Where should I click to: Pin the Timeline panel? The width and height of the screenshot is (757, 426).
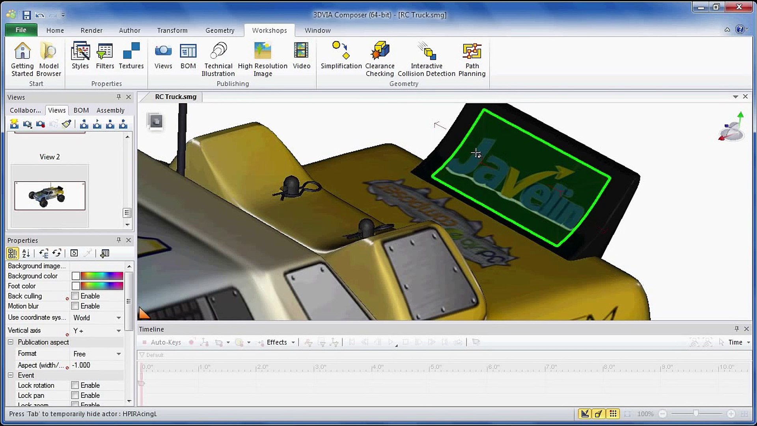[736, 329]
